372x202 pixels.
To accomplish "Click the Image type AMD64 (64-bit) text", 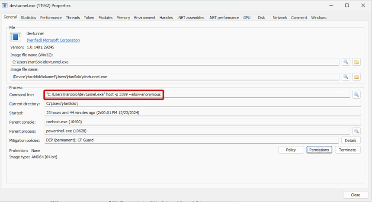I will pyautogui.click(x=33, y=157).
